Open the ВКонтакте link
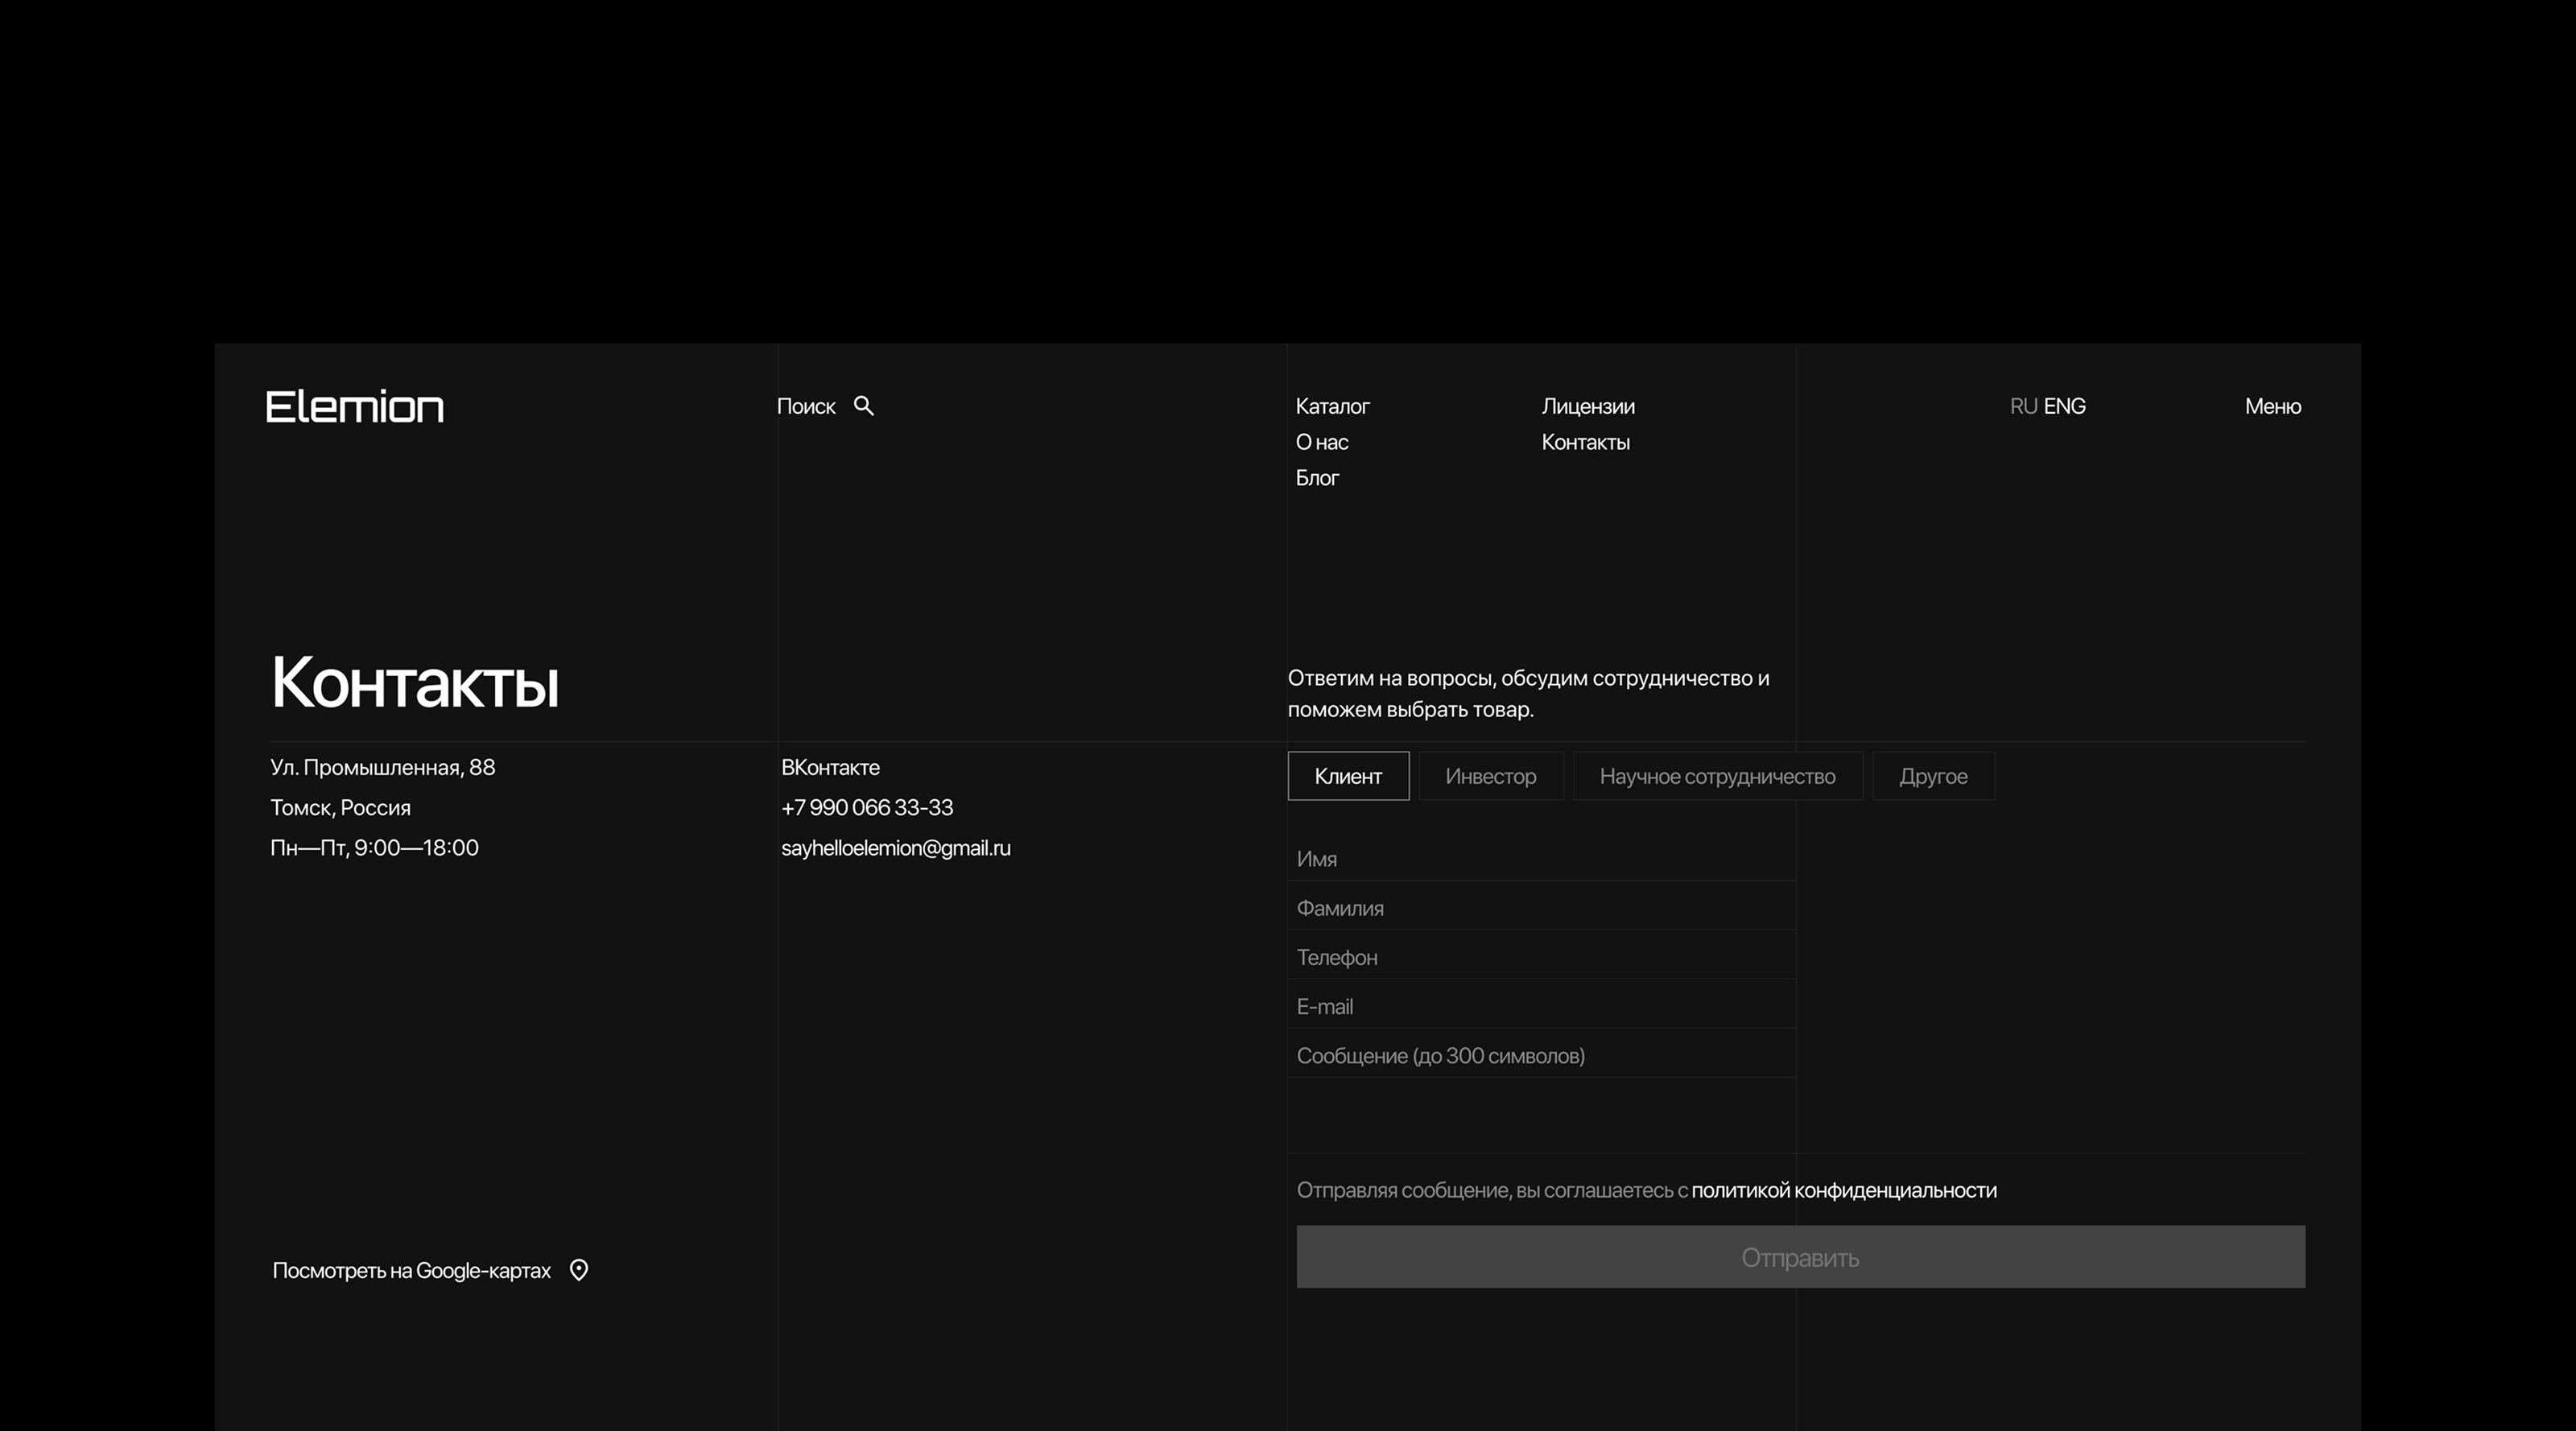 coord(830,767)
